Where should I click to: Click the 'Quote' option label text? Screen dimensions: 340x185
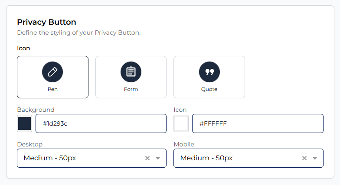pos(209,89)
